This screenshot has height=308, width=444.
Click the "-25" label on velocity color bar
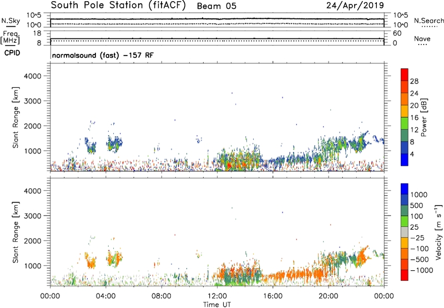click(x=417, y=238)
